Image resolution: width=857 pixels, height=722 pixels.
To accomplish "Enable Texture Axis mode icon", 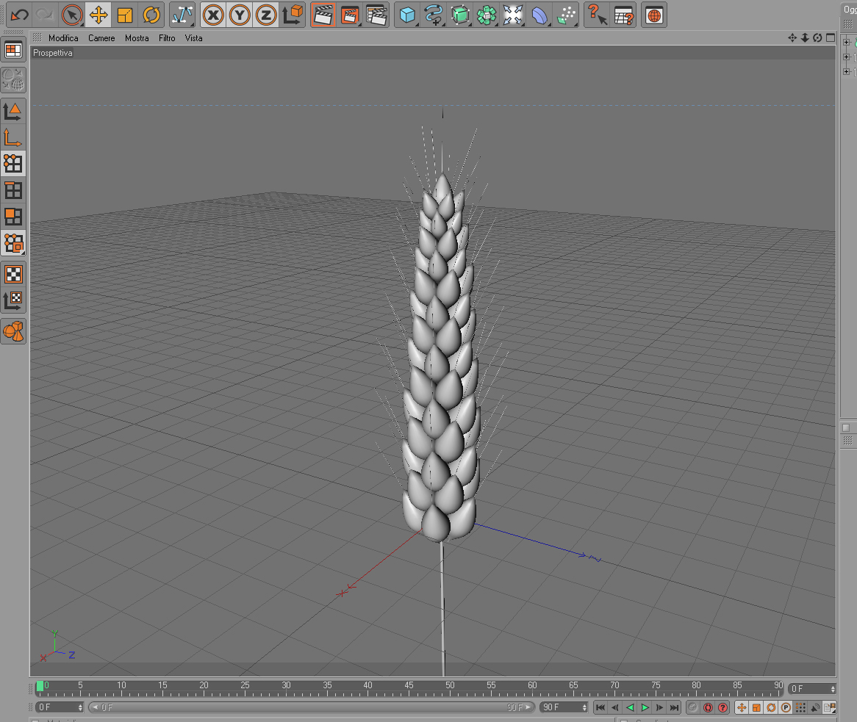I will tap(13, 300).
